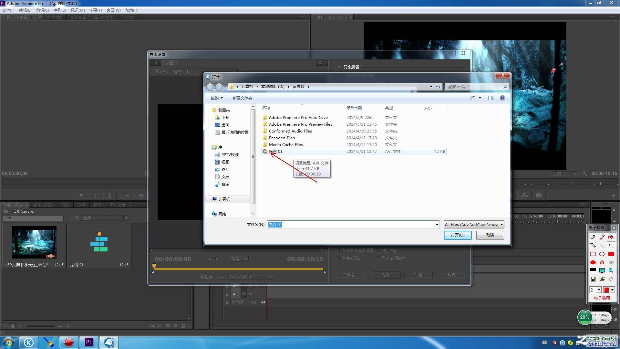Switch project panel to icon view

coord(13,326)
